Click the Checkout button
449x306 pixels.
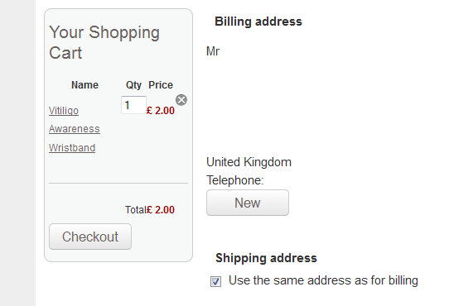(90, 237)
